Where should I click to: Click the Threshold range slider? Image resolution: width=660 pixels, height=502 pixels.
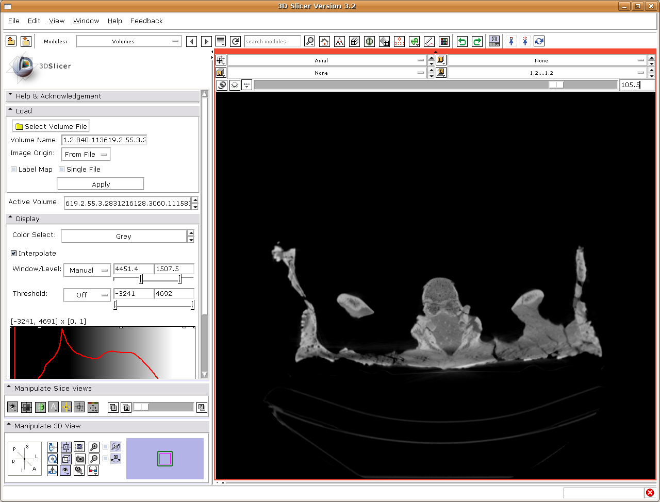tap(154, 306)
